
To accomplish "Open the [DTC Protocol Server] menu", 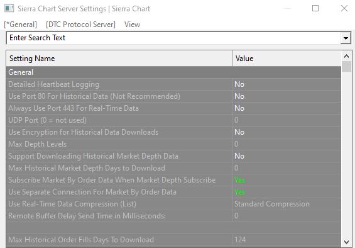I will coord(80,25).
